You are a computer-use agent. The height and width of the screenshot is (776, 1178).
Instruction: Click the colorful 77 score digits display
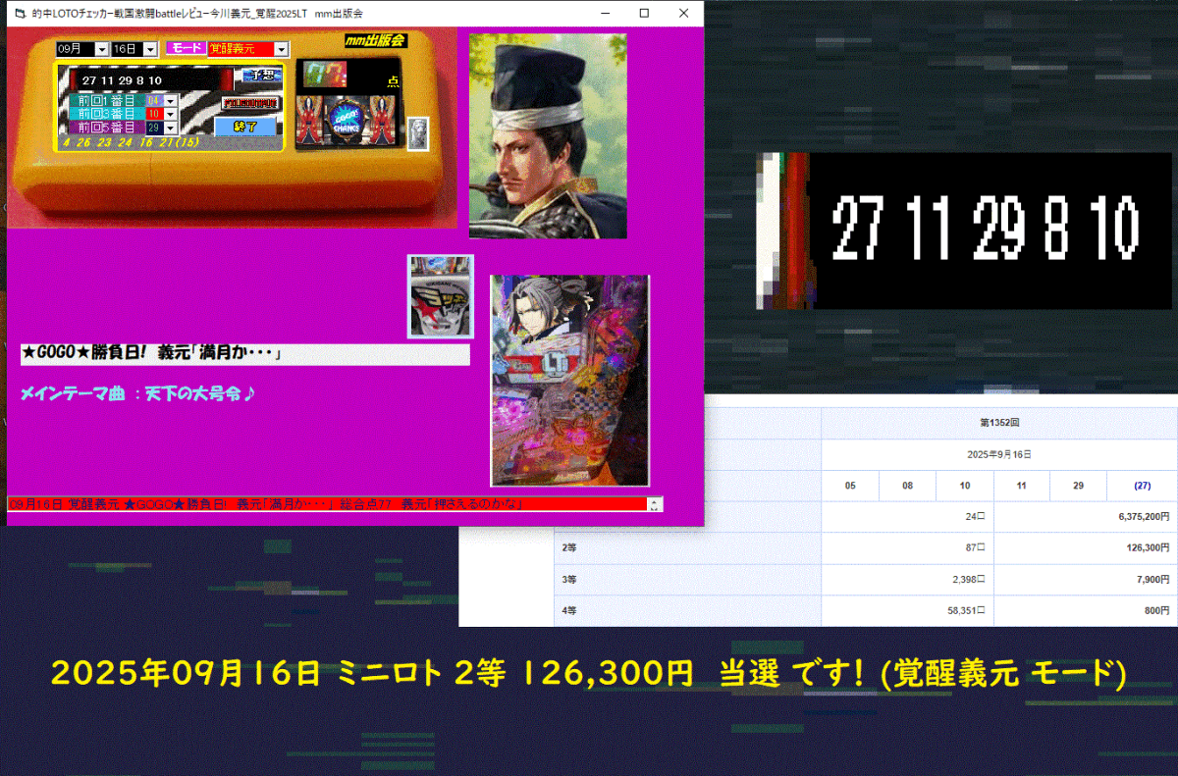click(325, 75)
